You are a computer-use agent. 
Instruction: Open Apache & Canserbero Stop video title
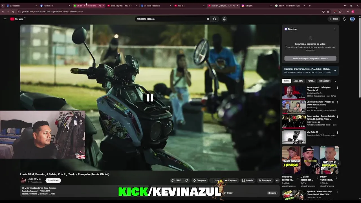[x=319, y=193]
